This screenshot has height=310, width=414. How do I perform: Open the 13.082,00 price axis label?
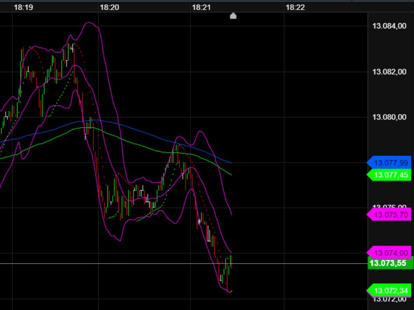[x=389, y=71]
